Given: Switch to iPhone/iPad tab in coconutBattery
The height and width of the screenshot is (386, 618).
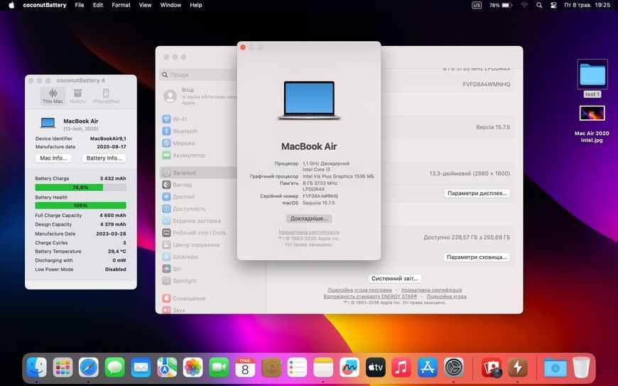Looking at the screenshot, I should [106, 96].
